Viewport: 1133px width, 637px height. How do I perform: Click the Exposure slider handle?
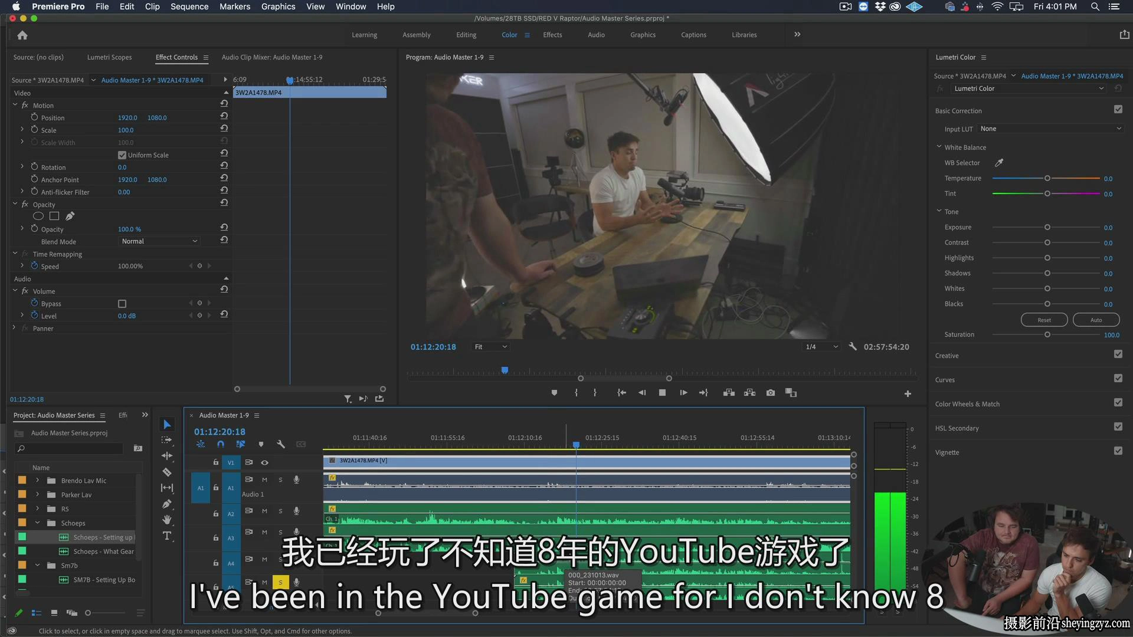click(1047, 227)
